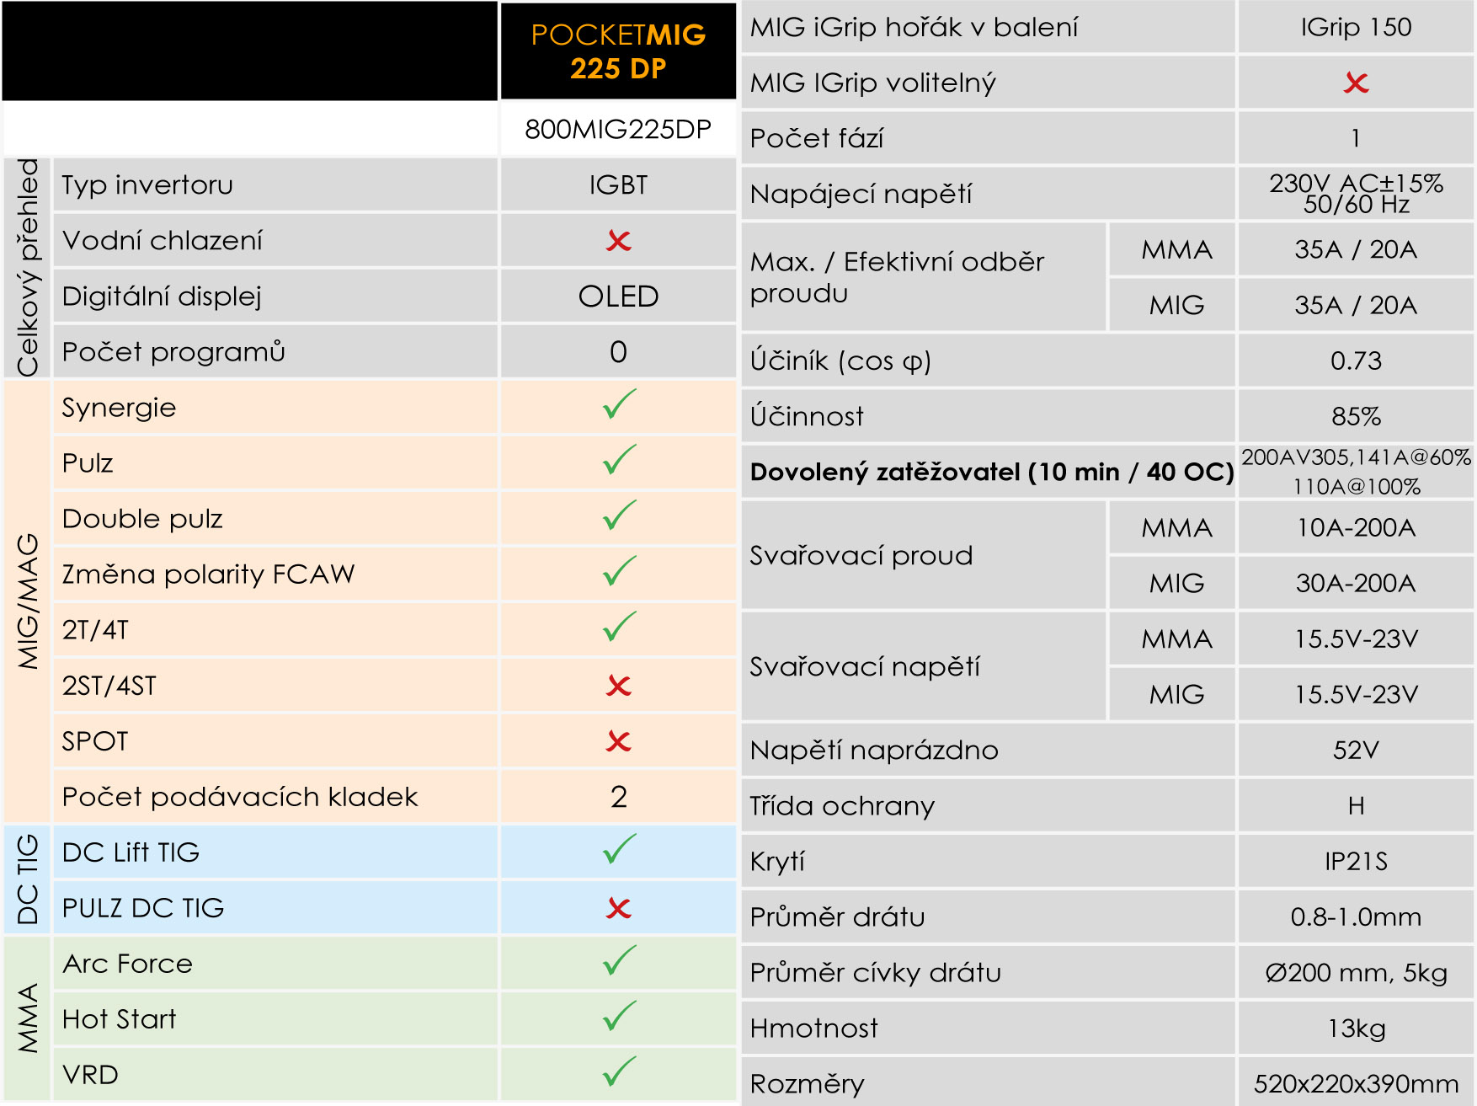Select the 800MIG225DP product code cell

619,129
